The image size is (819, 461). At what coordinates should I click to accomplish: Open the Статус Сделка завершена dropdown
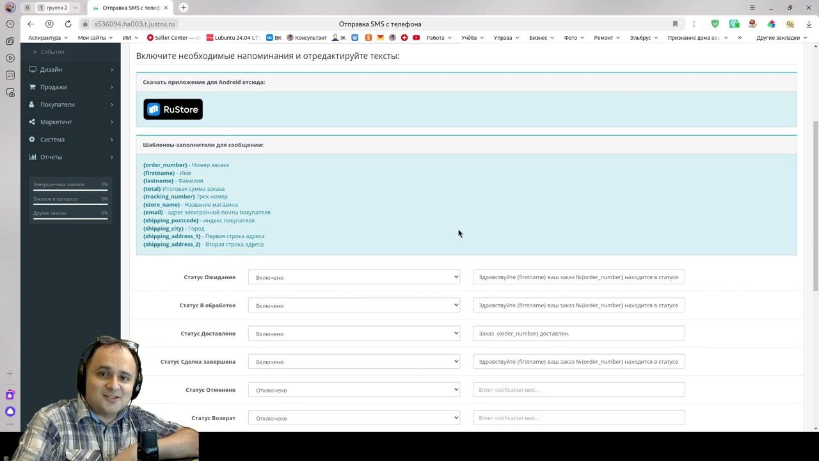click(354, 362)
